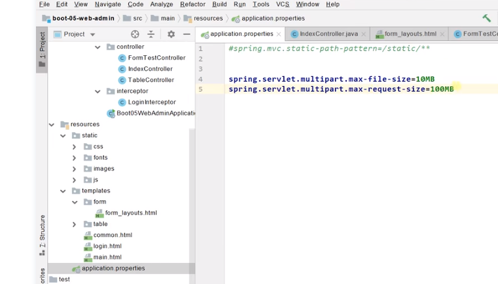This screenshot has width=498, height=284.
Task: Select main.html file
Action: click(102, 257)
